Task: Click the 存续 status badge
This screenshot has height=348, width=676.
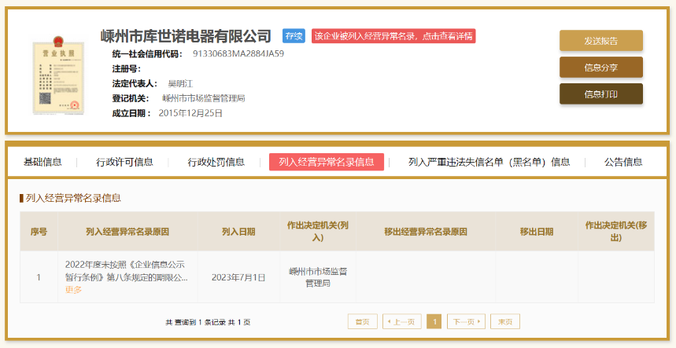Action: coord(294,36)
